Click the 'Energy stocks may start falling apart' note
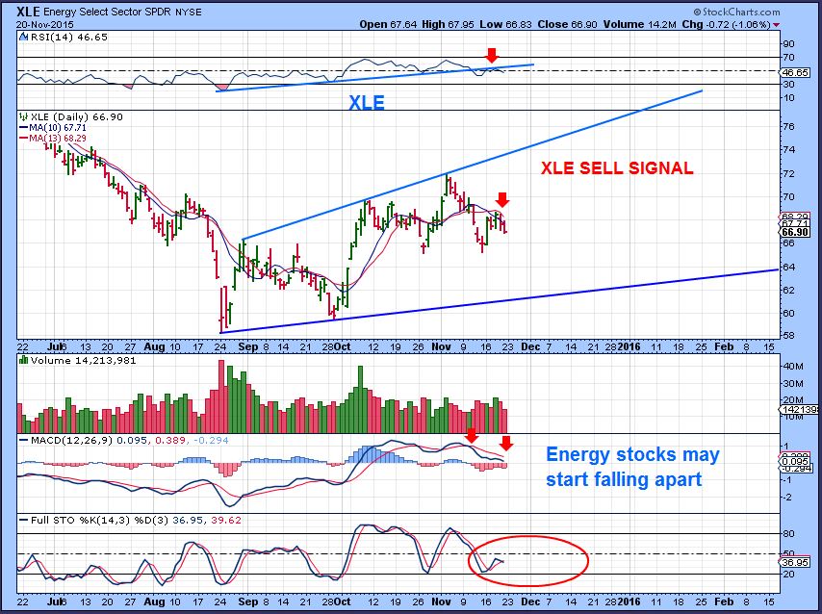Screen dimensions: 822x614 (x=632, y=467)
